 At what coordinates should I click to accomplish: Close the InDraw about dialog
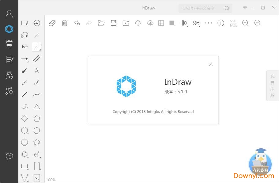[211, 64]
